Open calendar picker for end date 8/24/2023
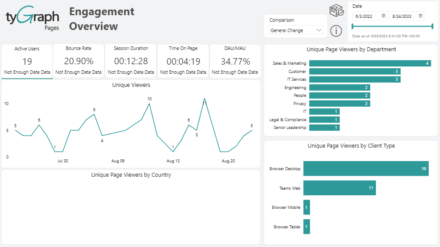This screenshot has width=440, height=247. pos(420,16)
